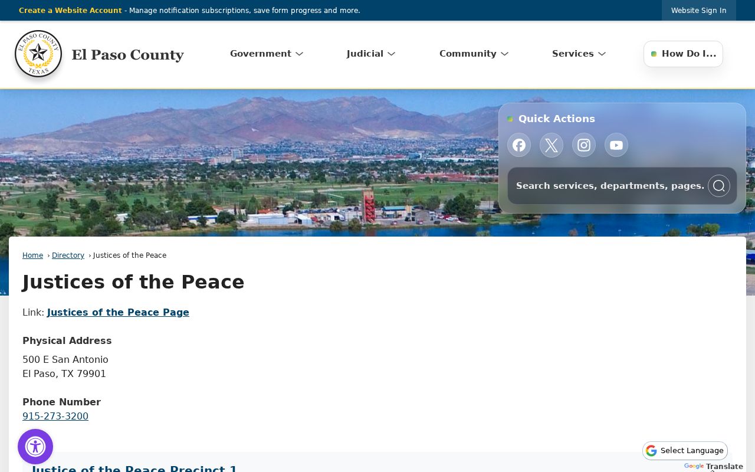This screenshot has height=472, width=755.
Task: Go to Home breadcrumb link
Action: click(x=32, y=255)
